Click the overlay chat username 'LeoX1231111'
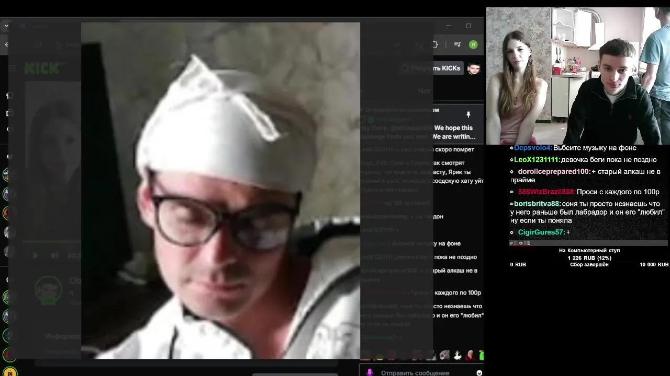 pyautogui.click(x=537, y=160)
